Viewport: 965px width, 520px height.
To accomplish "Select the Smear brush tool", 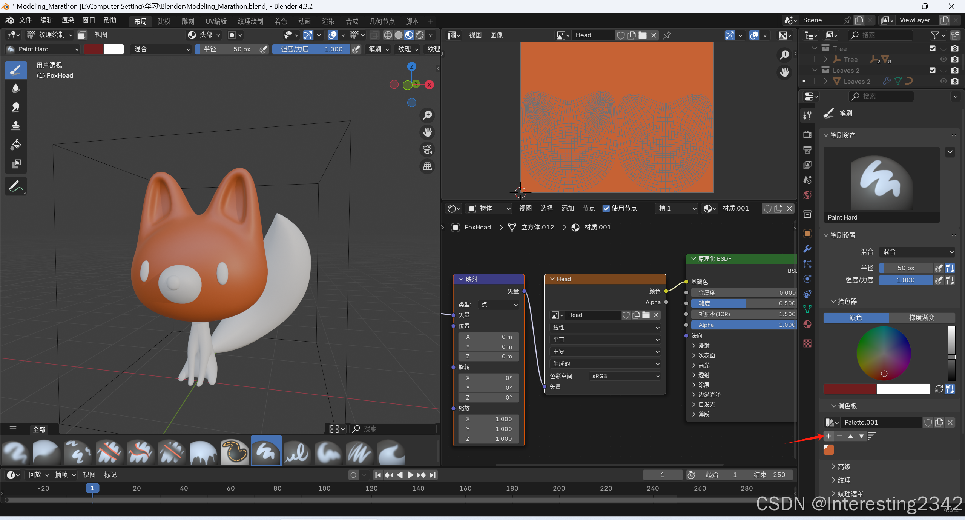I will click(x=15, y=108).
